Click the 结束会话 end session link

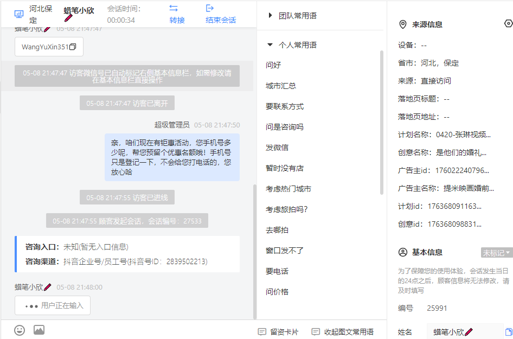221,20
